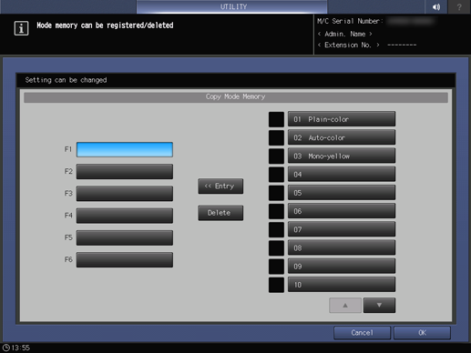Select the F5 memory slot

(x=125, y=237)
